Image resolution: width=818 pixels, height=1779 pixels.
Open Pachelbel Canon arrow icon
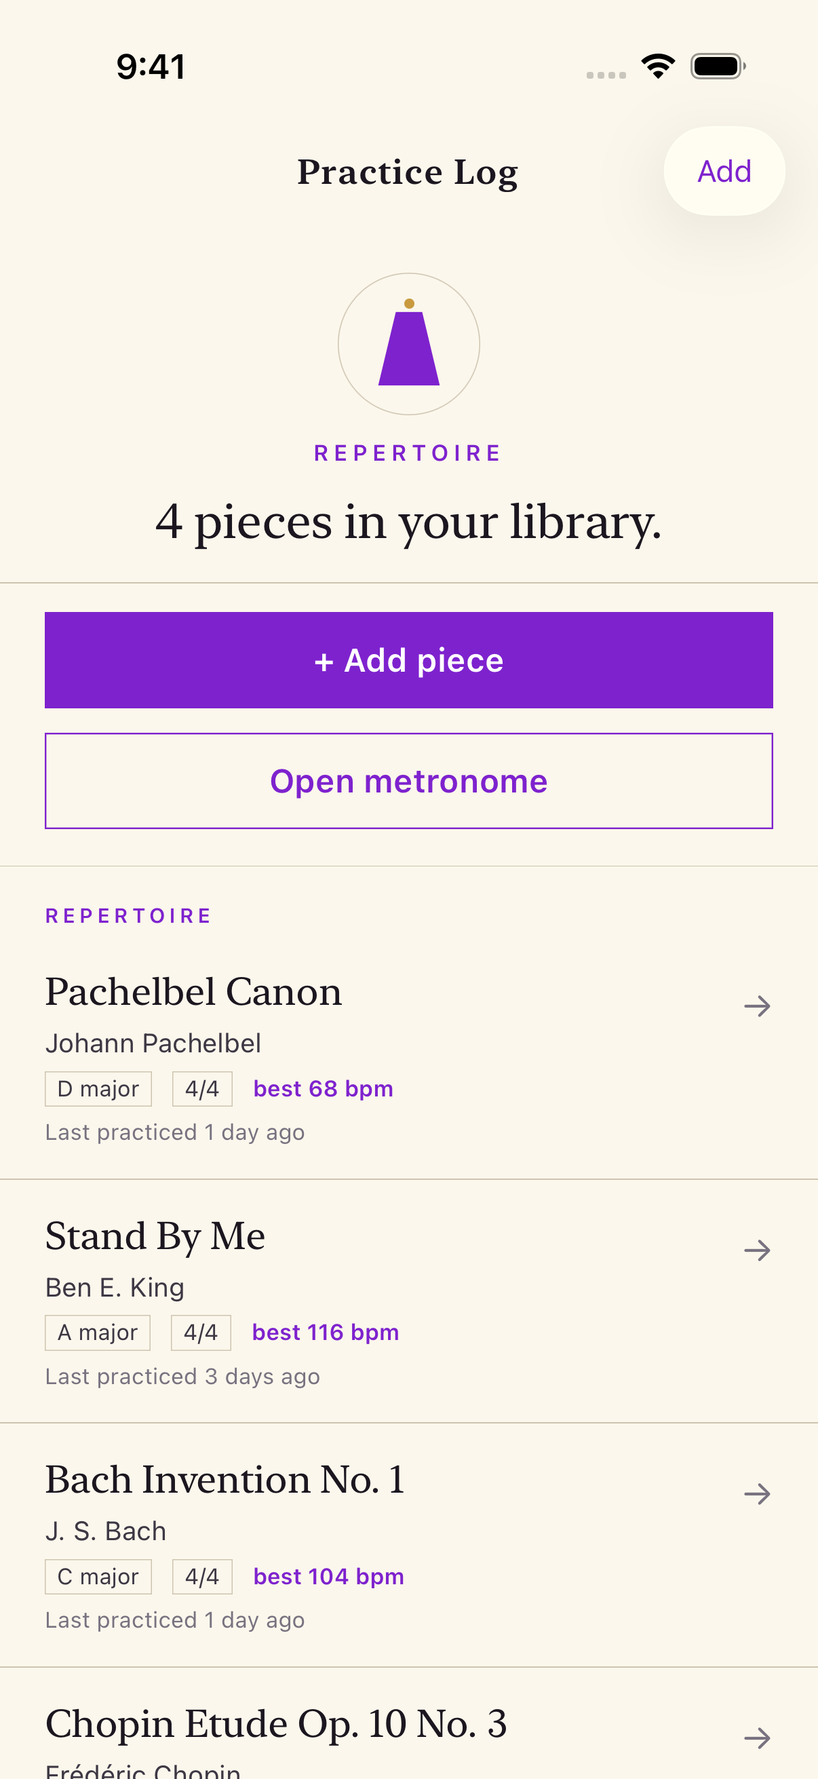coord(756,1006)
